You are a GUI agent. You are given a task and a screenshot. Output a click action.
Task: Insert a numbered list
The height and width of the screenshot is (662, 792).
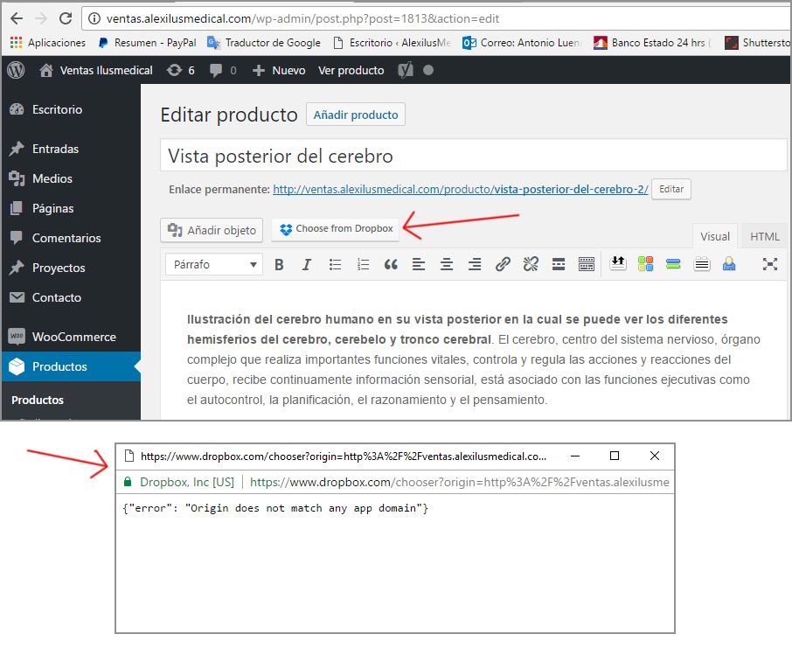coord(363,264)
